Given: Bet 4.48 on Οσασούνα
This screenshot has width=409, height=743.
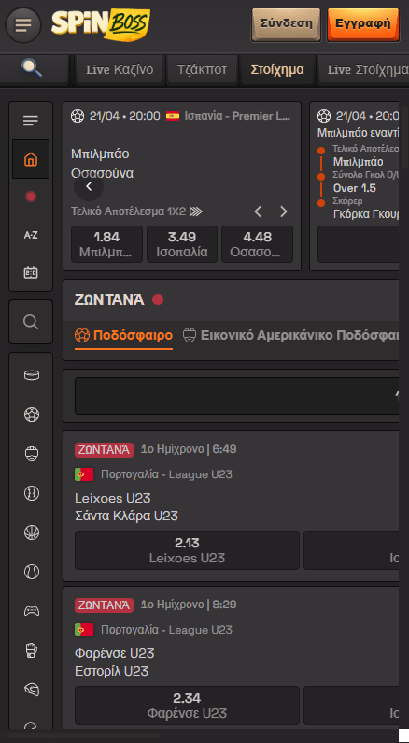Looking at the screenshot, I should (257, 244).
